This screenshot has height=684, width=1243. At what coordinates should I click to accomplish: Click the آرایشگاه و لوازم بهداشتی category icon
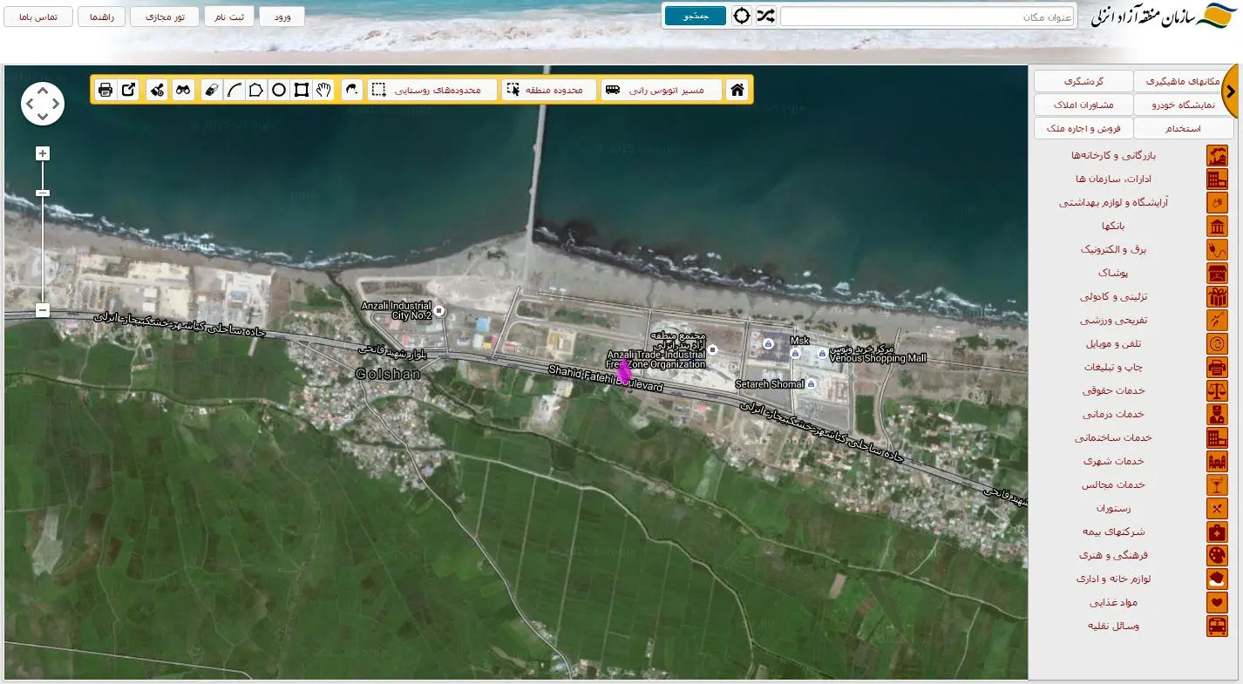click(x=1217, y=203)
